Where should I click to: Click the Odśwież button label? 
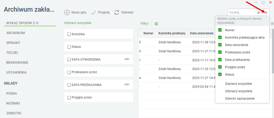pos(127,13)
